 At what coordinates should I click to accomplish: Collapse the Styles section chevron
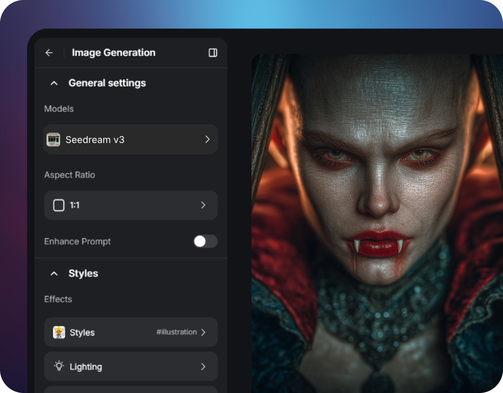click(x=54, y=273)
